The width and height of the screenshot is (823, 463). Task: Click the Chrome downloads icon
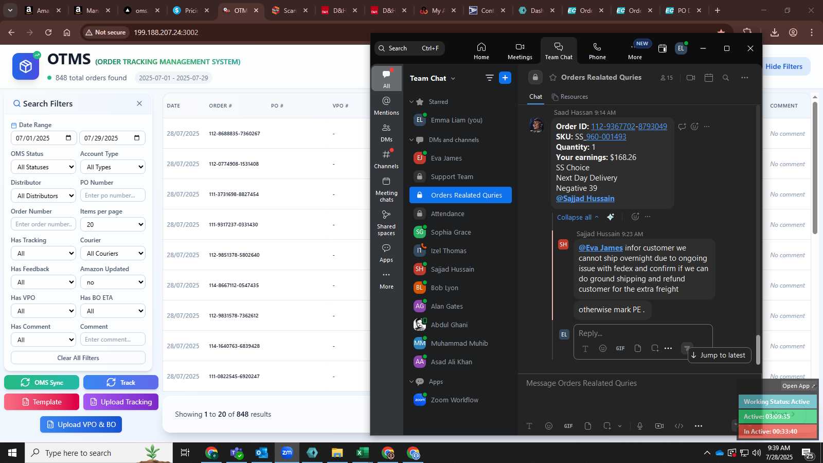(775, 32)
